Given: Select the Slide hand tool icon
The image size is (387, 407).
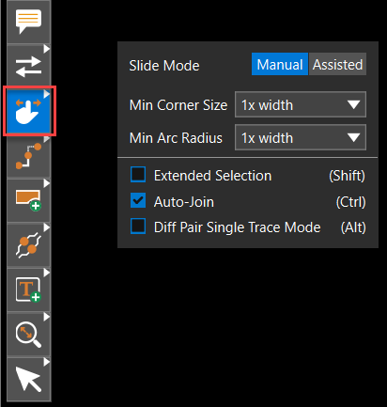Looking at the screenshot, I should click(28, 111).
